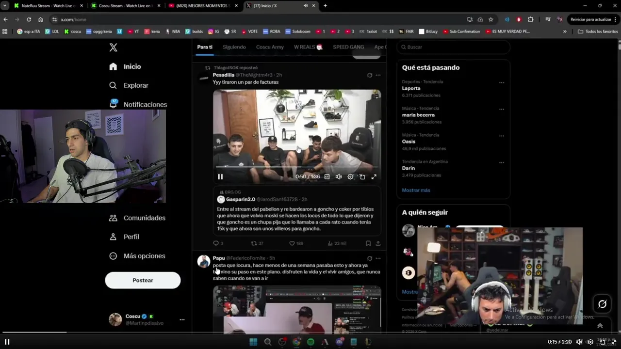Mute the outer video player
The width and height of the screenshot is (621, 349).
tap(579, 342)
